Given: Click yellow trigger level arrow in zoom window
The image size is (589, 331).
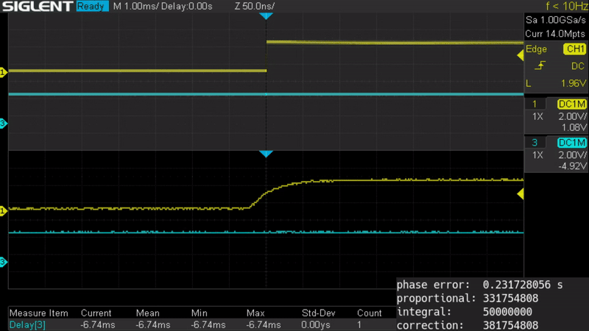Looking at the screenshot, I should 520,193.
